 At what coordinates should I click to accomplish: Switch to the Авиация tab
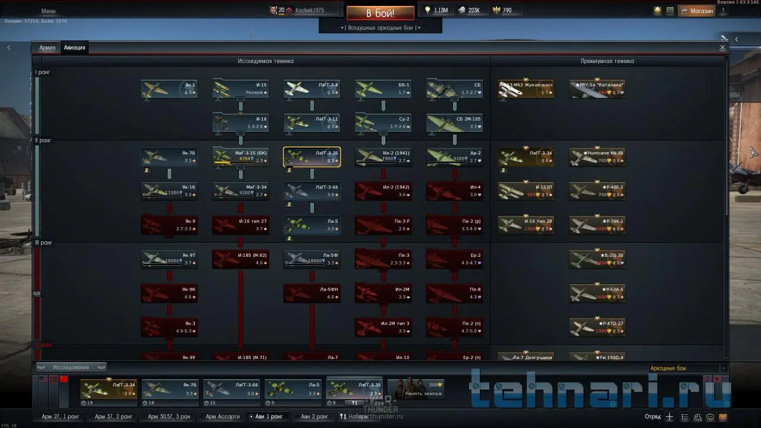click(x=74, y=48)
